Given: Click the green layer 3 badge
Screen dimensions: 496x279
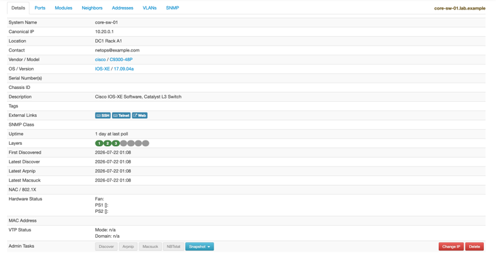Looking at the screenshot, I should point(116,144).
